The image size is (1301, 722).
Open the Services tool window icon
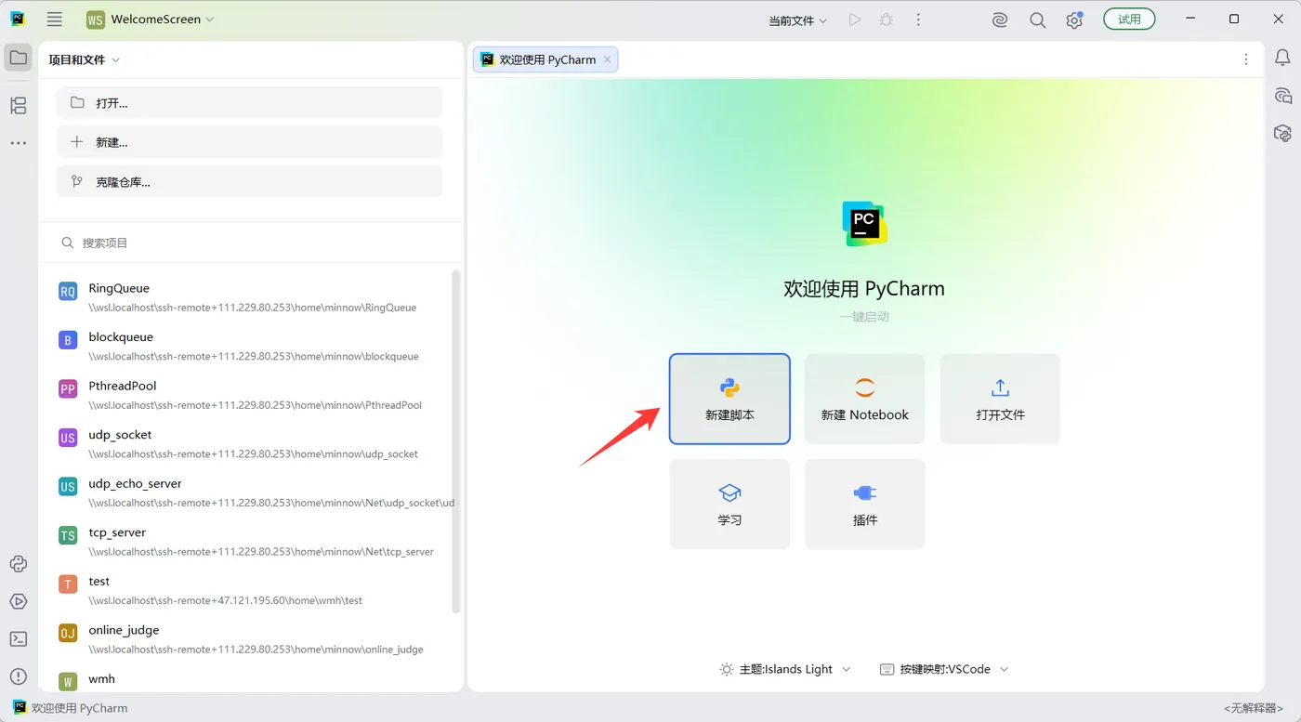click(19, 601)
